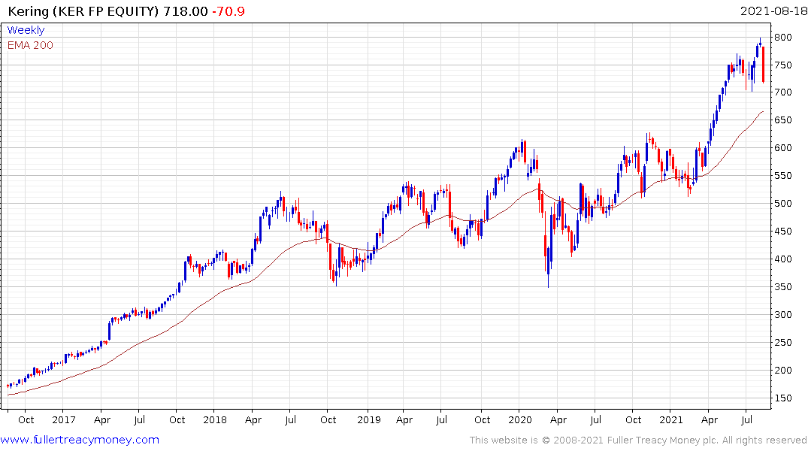Click the 2018 year label on time axis
This screenshot has width=808, height=451.
point(215,419)
